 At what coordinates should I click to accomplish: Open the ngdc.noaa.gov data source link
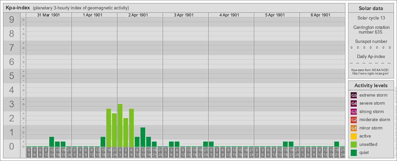[371, 73]
